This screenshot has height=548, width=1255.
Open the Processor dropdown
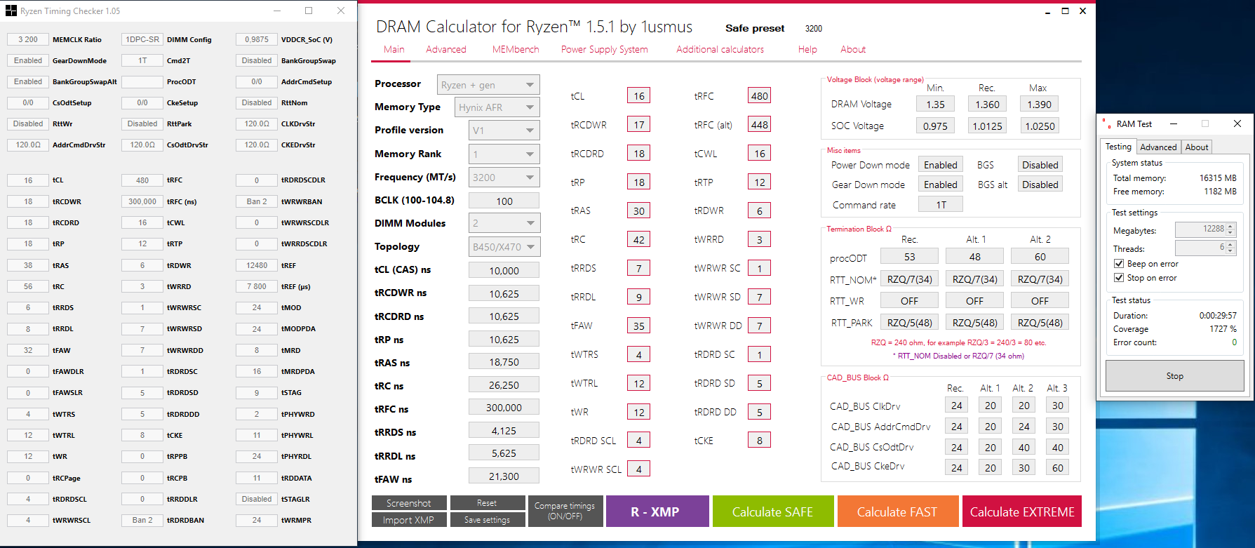[488, 85]
